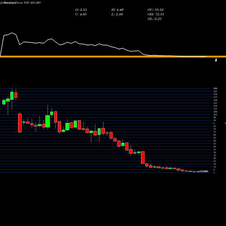The image size is (226, 226).
Task: Click the OL: 6.25 statistic
Action: pos(155,19)
